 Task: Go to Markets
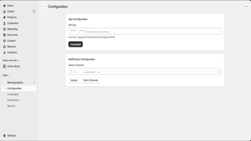click(11, 47)
